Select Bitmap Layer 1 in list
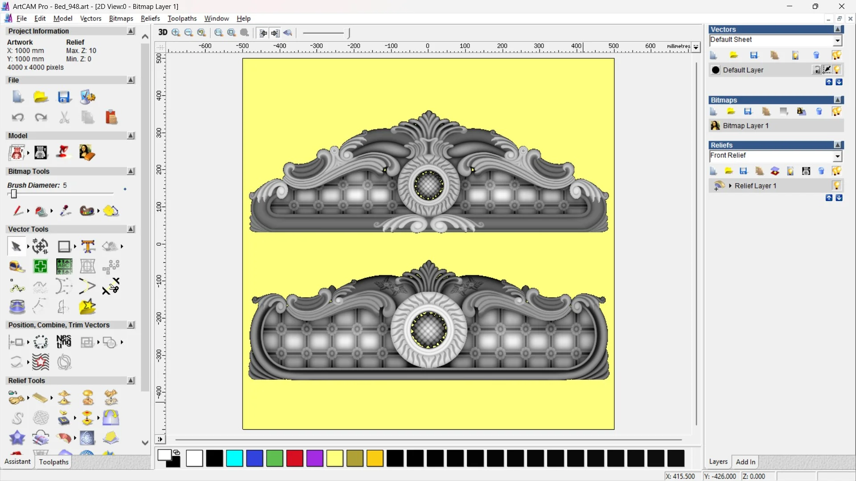This screenshot has height=481, width=856. (745, 126)
